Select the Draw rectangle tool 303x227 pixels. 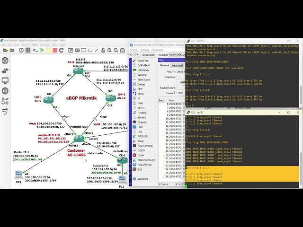click(x=83, y=51)
